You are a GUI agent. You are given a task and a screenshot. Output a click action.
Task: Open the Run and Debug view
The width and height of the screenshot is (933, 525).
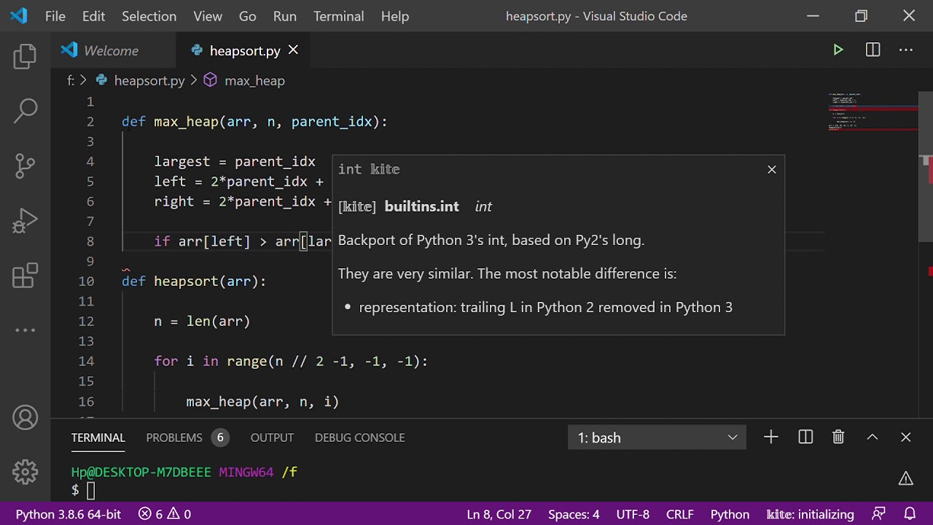(x=25, y=221)
